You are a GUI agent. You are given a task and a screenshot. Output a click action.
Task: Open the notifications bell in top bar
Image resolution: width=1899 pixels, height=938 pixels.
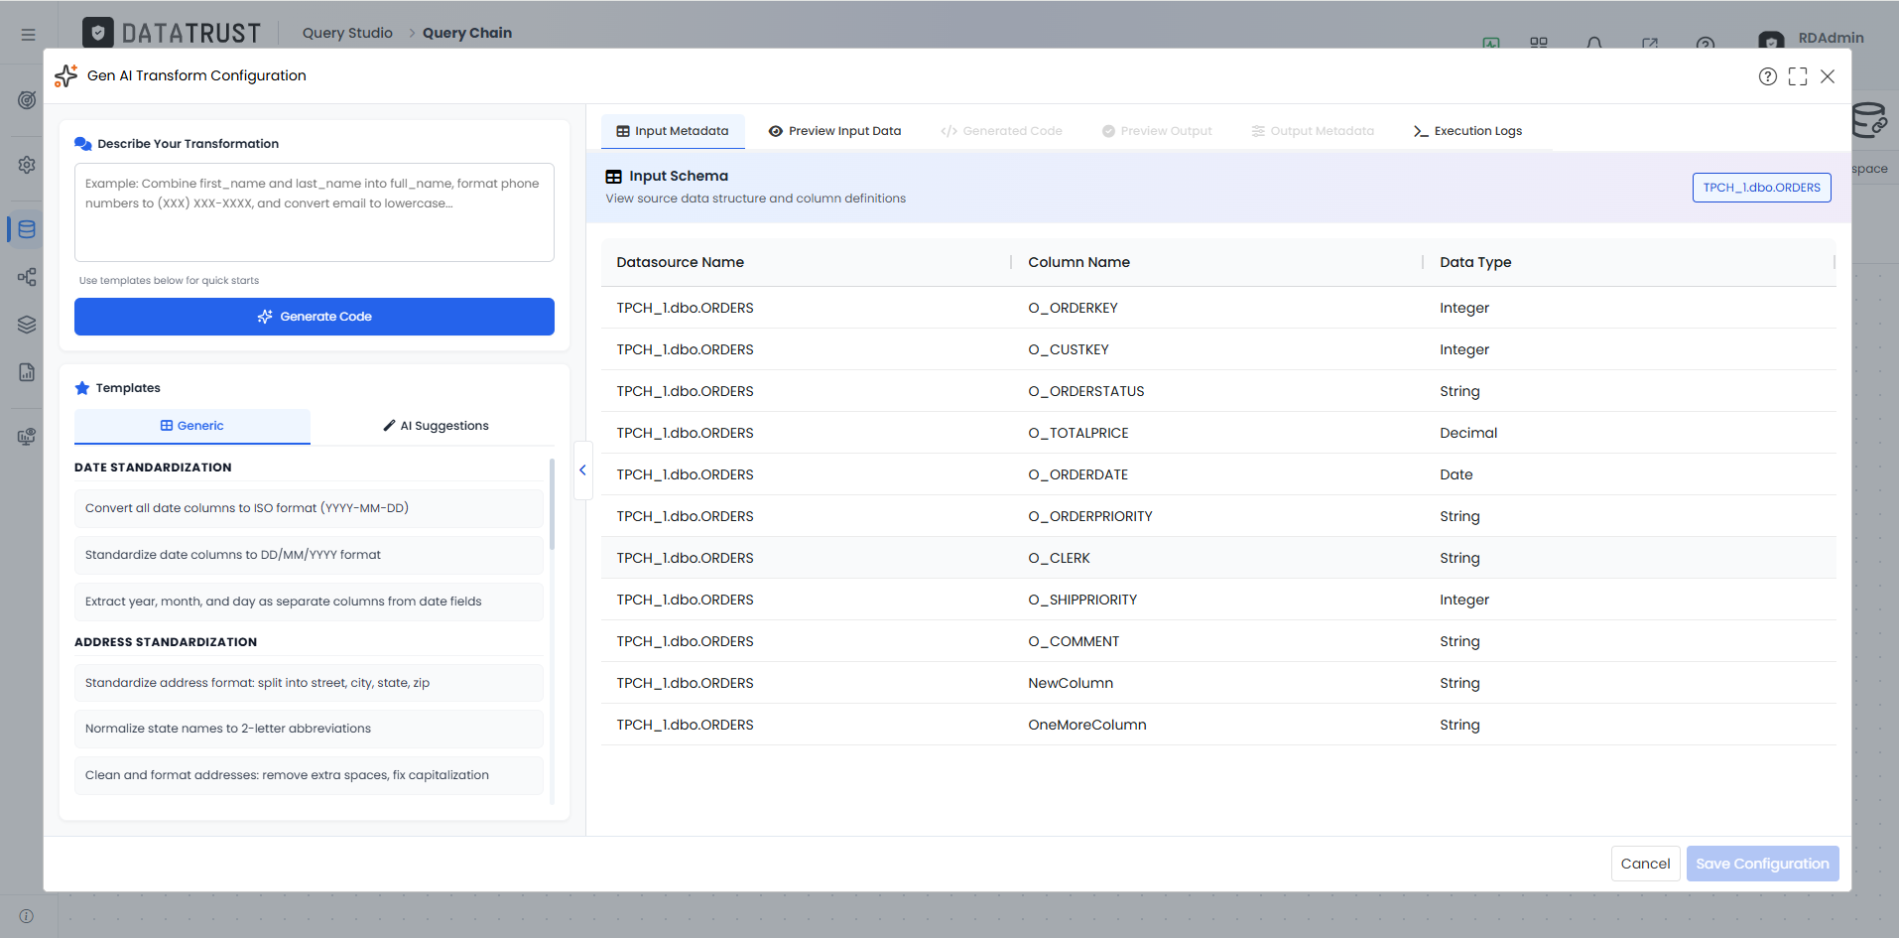pyautogui.click(x=1594, y=44)
